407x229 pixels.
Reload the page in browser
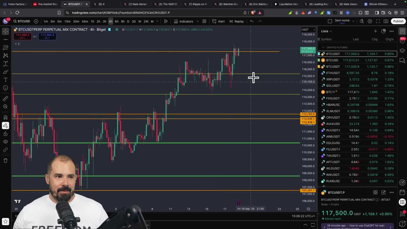(x=17, y=13)
